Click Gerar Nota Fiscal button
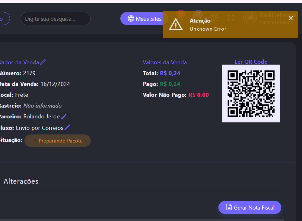The width and height of the screenshot is (302, 221). click(x=250, y=207)
